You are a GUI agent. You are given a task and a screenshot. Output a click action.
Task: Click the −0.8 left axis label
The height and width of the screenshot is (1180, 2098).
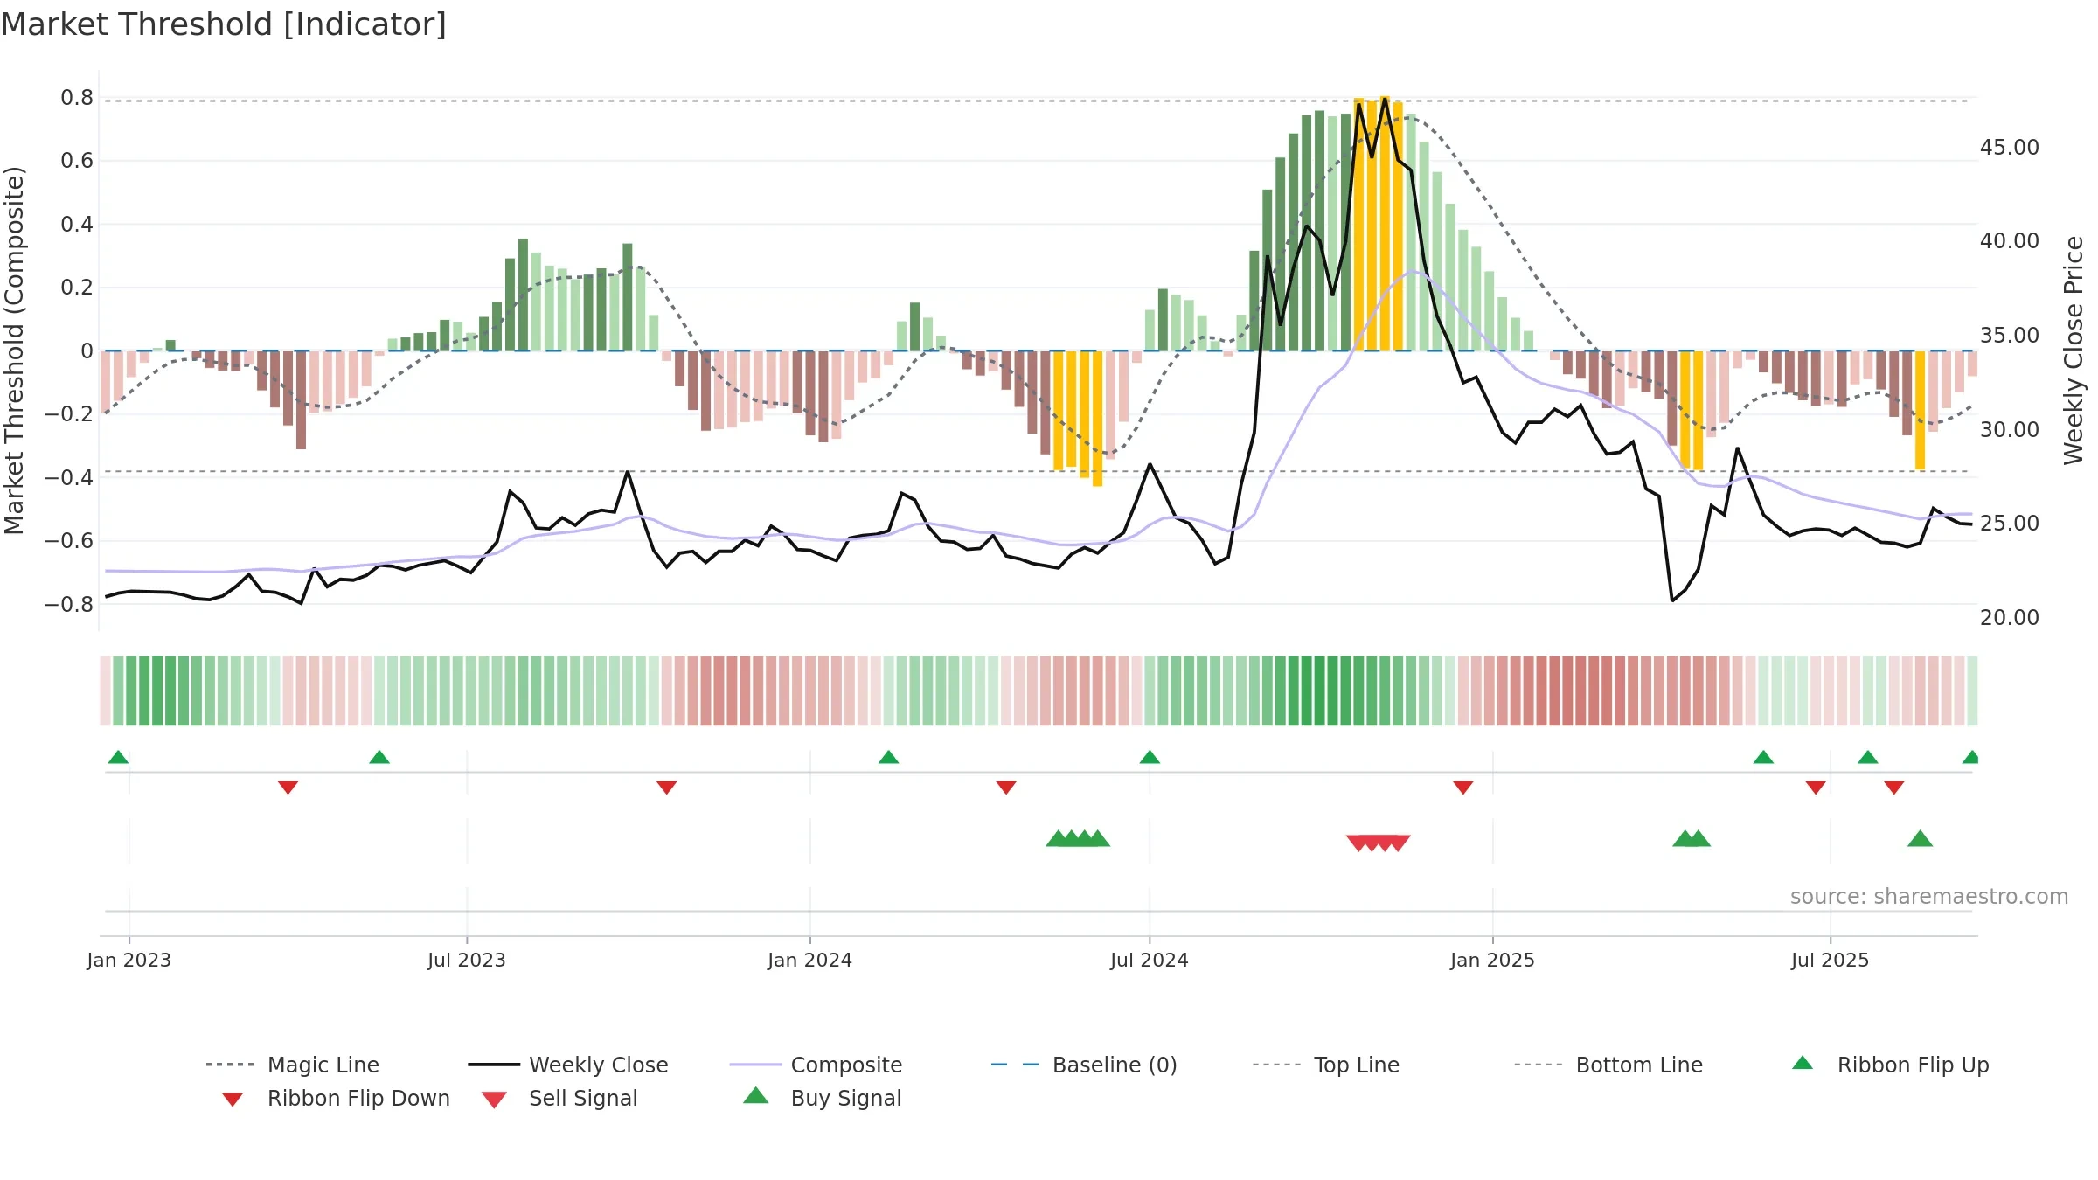click(69, 604)
